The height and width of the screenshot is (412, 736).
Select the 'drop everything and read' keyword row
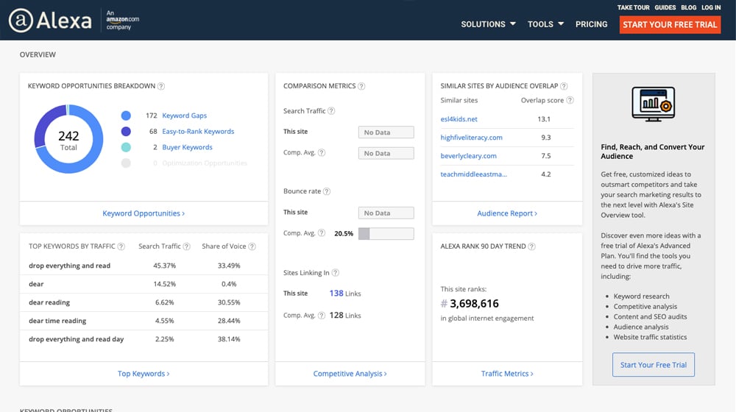[x=144, y=266]
